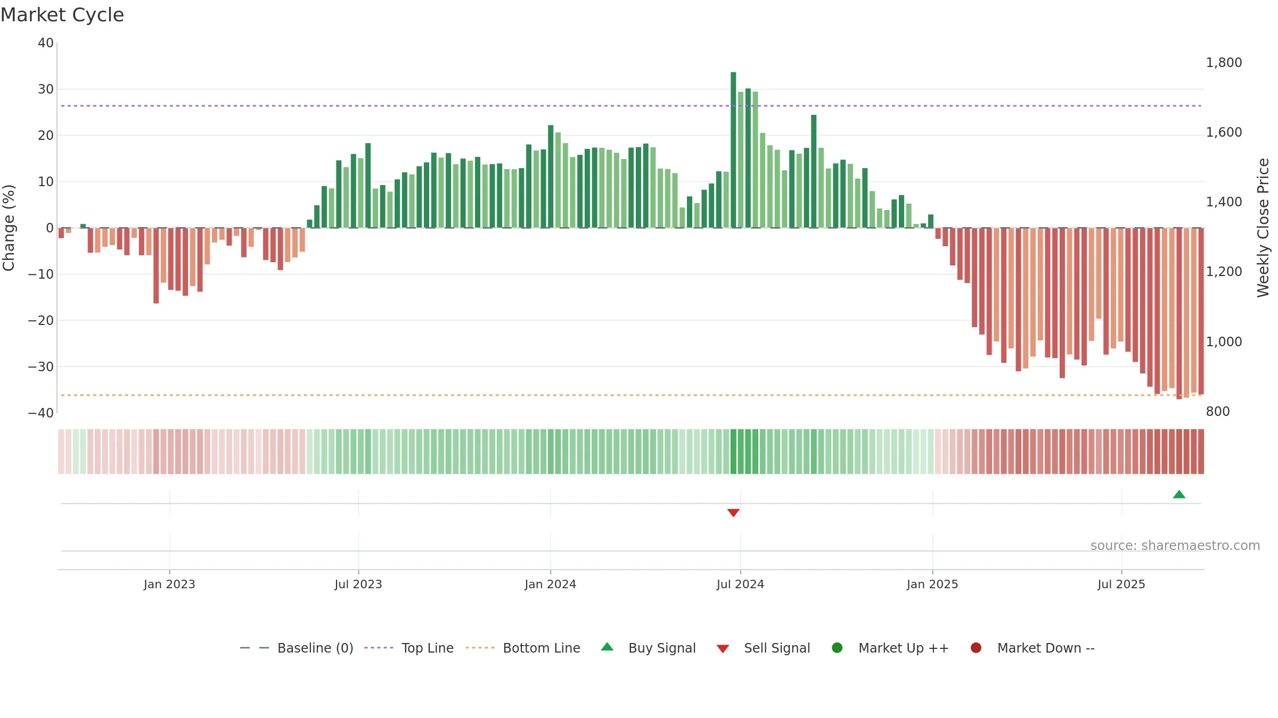This screenshot has width=1278, height=718.
Task: Click the 40 left axis tick label
Action: [46, 43]
